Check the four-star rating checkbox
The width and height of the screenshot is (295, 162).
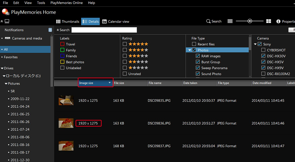click(x=125, y=50)
